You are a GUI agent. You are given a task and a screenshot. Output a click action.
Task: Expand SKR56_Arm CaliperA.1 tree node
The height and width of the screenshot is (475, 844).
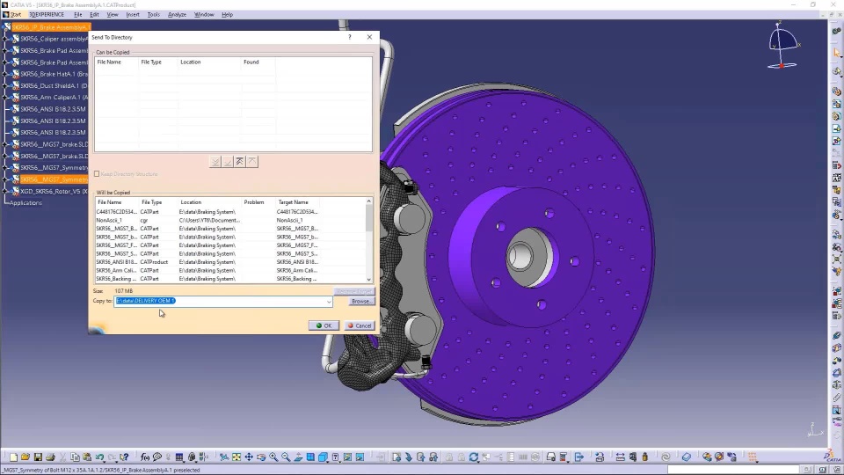coord(5,98)
